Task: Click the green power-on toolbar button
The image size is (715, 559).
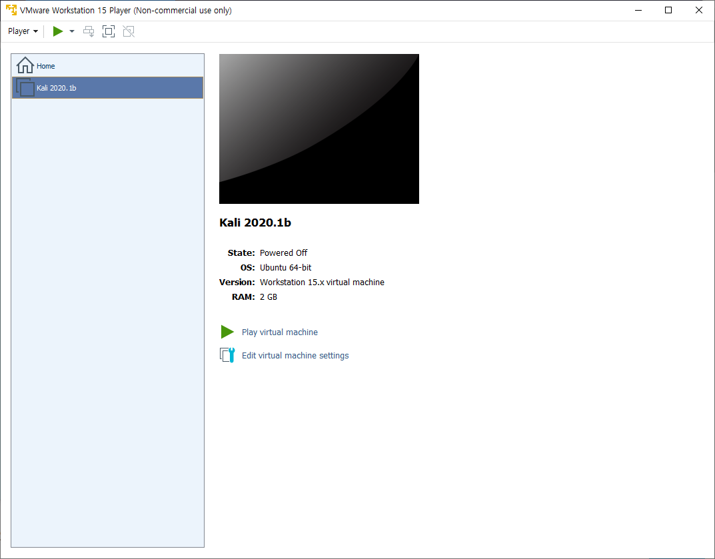Action: [58, 31]
